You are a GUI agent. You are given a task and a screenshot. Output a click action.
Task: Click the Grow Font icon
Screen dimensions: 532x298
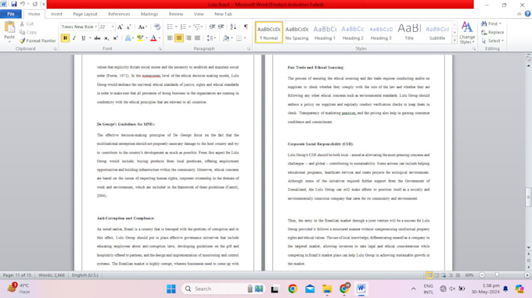(x=120, y=27)
